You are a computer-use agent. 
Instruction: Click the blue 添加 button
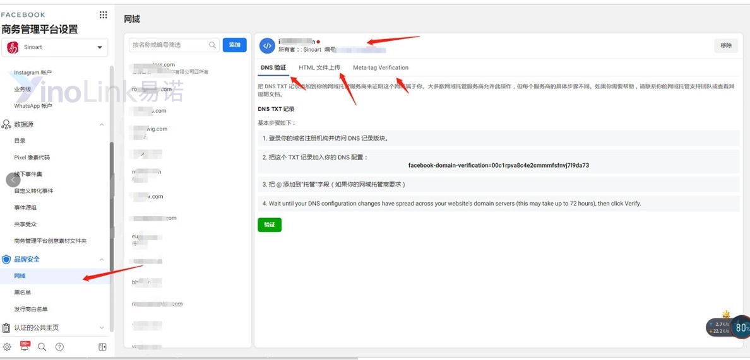tap(235, 45)
